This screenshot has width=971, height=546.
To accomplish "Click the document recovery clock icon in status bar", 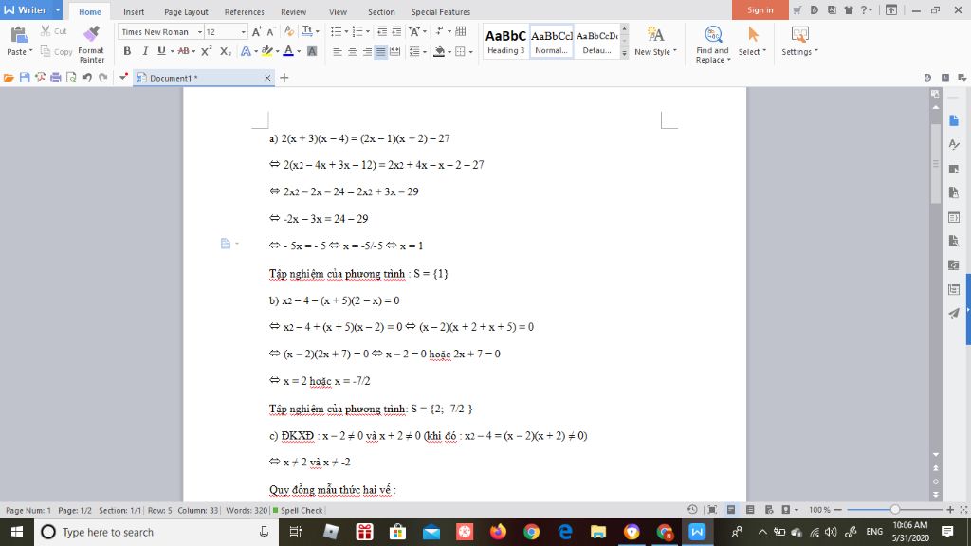I will [692, 509].
